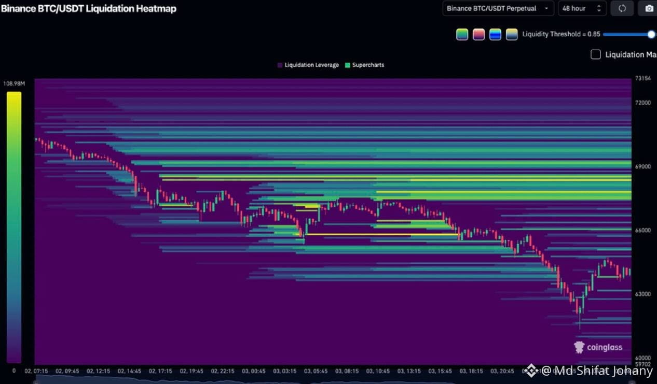657x384 pixels.
Task: Toggle the Supercharts legend item
Action: (364, 65)
